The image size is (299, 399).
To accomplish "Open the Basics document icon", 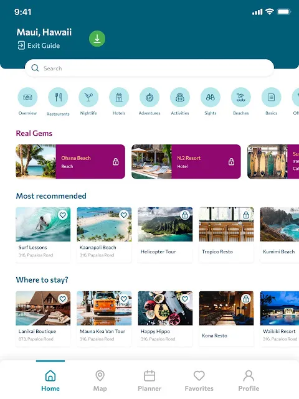I will coord(271,97).
